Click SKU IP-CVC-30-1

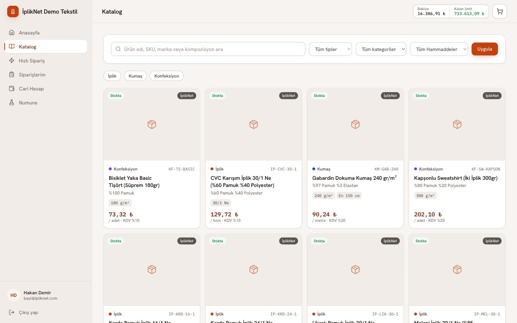[284, 169]
